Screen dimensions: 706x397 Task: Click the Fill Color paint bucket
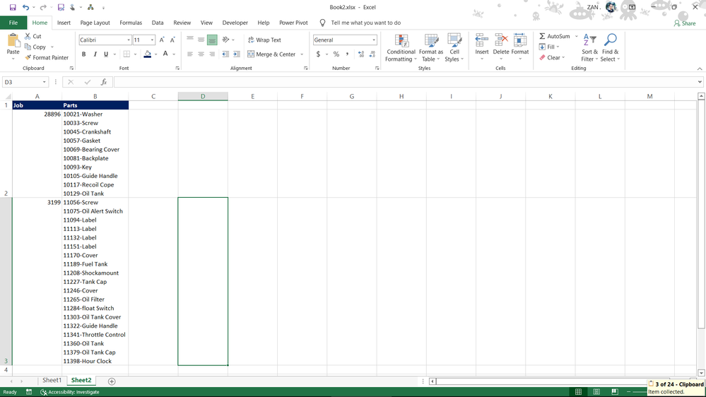147,54
